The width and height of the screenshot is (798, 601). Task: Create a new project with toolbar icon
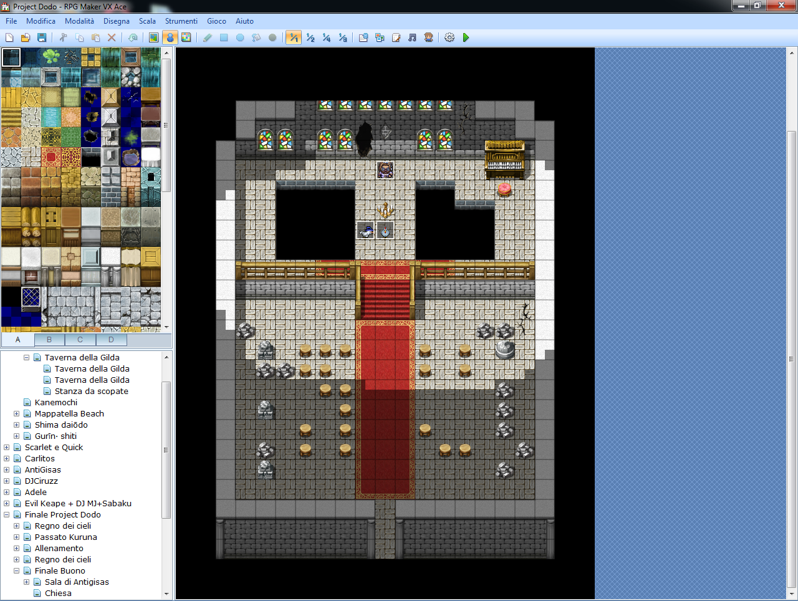[9, 37]
